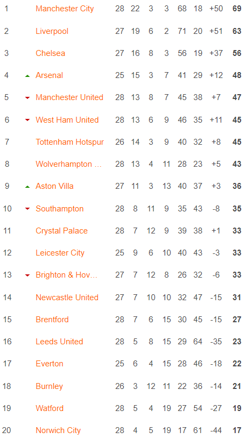The height and width of the screenshot is (439, 247).
Task: Click the truncated Wolverhampton team link
Action: pos(69,164)
